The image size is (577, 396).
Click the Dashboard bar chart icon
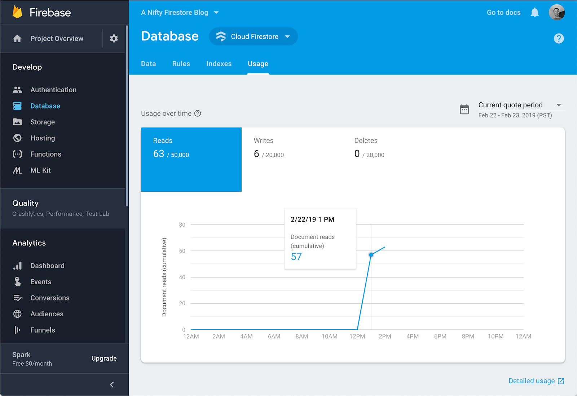17,266
